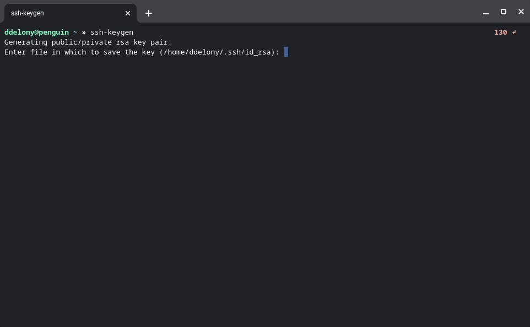Click the exit code 130 indicator

(x=501, y=32)
